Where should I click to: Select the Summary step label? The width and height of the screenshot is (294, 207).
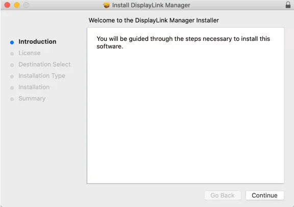pyautogui.click(x=32, y=98)
